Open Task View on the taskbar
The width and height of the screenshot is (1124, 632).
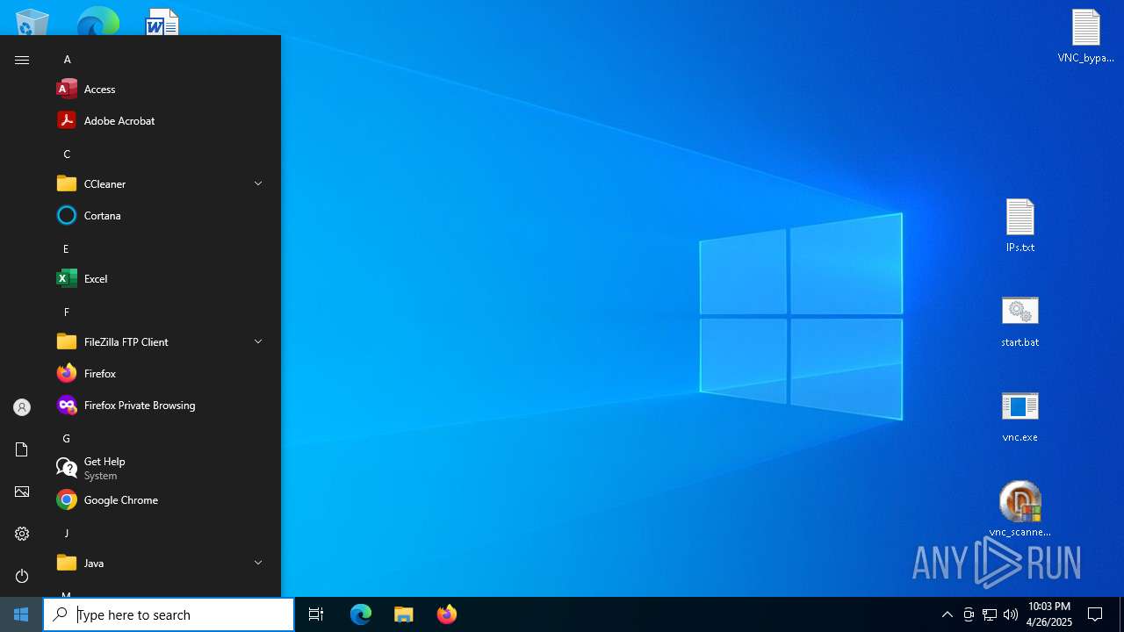coord(316,614)
